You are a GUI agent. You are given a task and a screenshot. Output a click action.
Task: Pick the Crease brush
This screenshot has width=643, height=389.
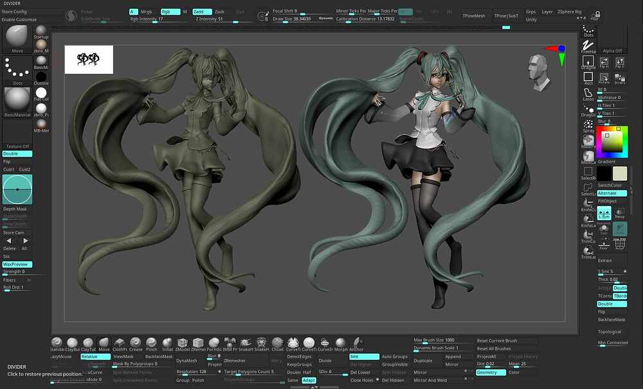point(136,344)
